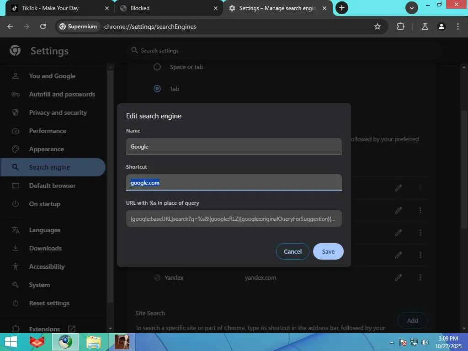468x351 pixels.
Task: Click the main page scrollbar down arrow
Action: (464, 328)
